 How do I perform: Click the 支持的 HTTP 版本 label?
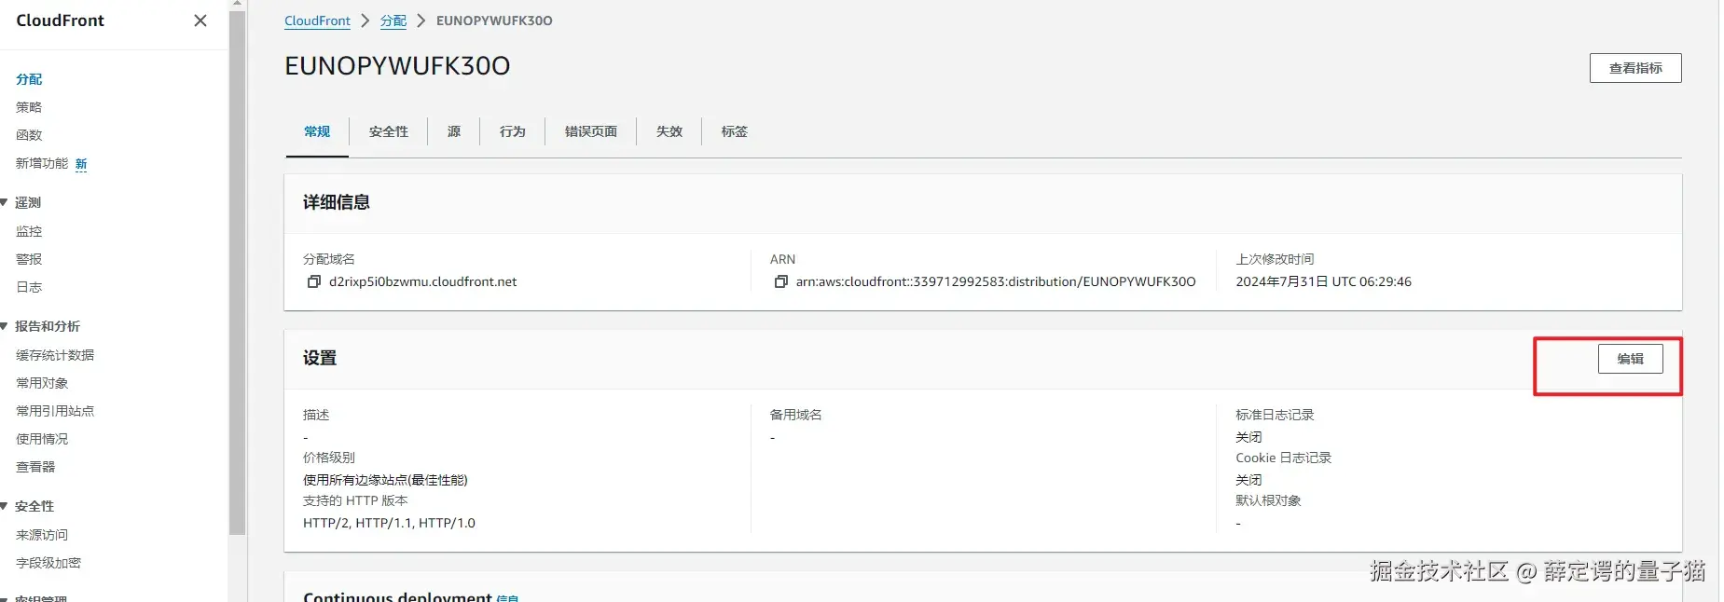point(355,500)
